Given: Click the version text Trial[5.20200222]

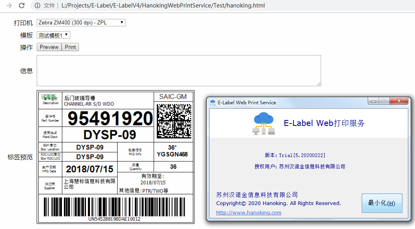Looking at the screenshot, I should pyautogui.click(x=302, y=155).
